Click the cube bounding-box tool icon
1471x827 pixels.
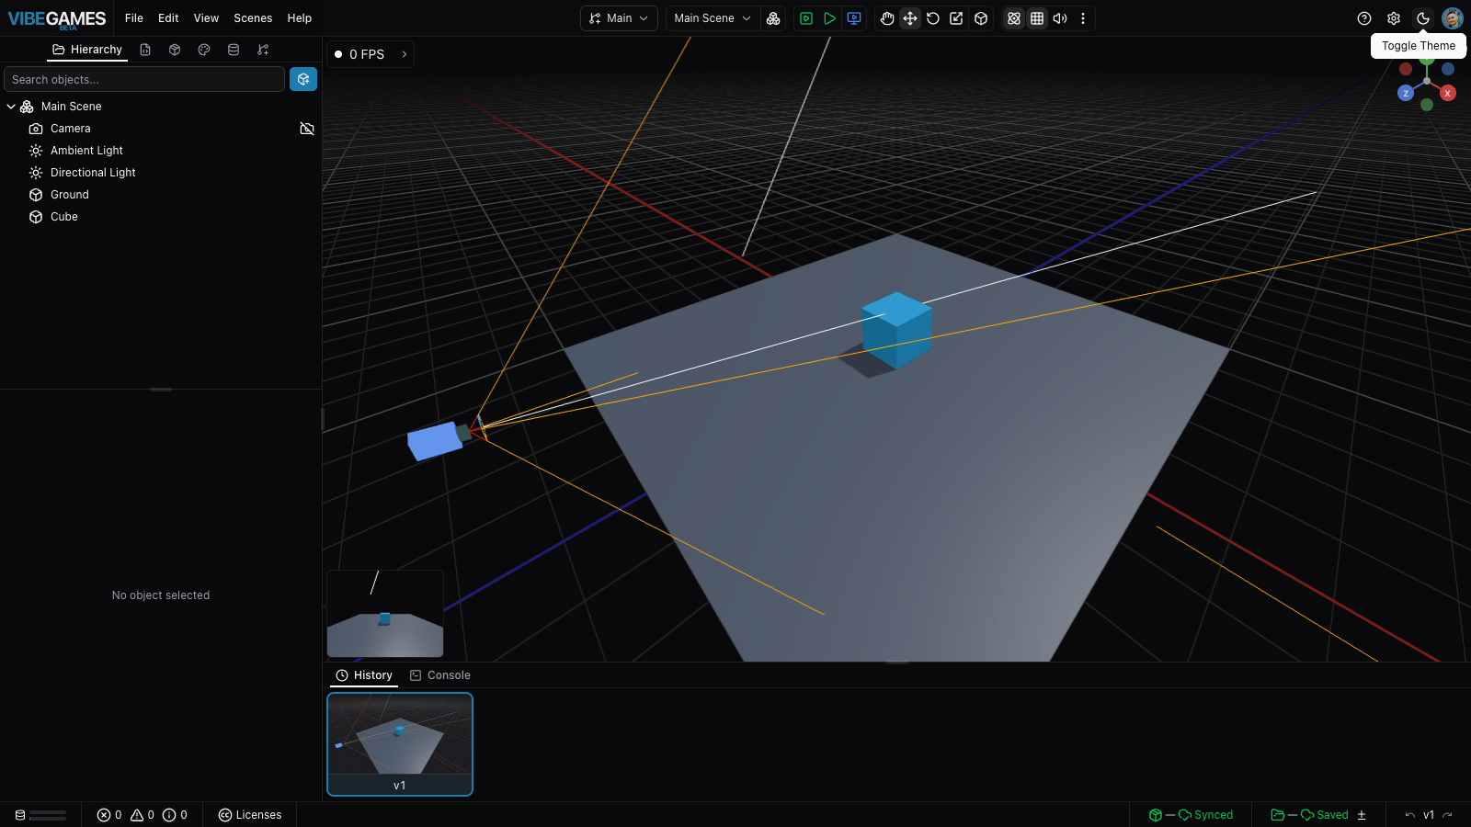pyautogui.click(x=981, y=18)
